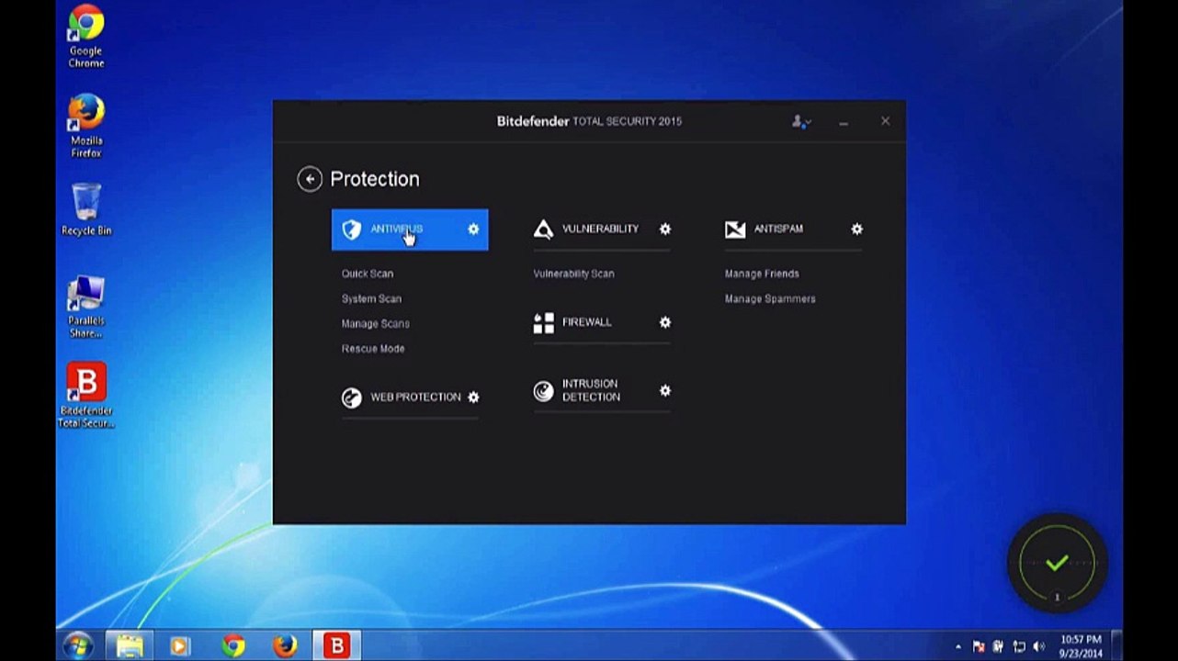1178x661 pixels.
Task: Open Antivirus settings gear
Action: [473, 229]
